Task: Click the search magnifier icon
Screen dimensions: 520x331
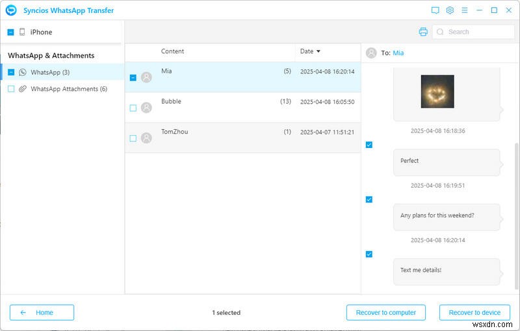Action: click(x=440, y=32)
